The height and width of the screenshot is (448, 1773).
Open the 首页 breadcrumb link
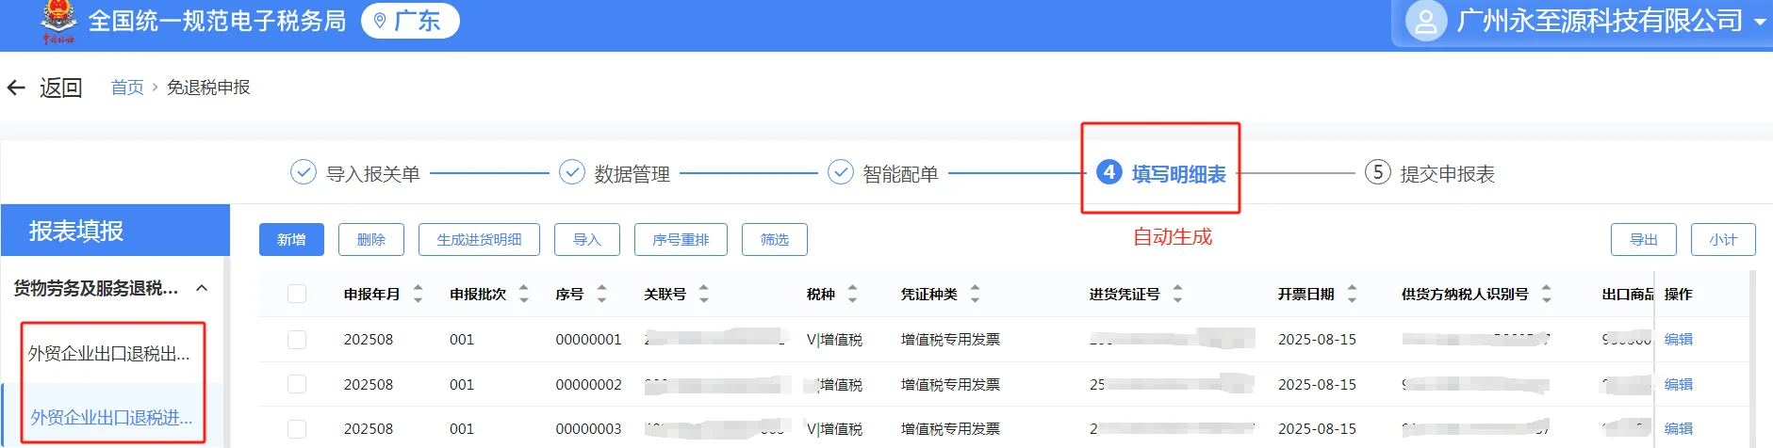(127, 88)
